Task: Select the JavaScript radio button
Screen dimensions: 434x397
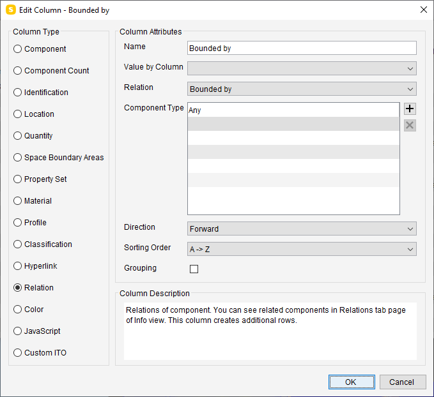Action: [x=17, y=331]
